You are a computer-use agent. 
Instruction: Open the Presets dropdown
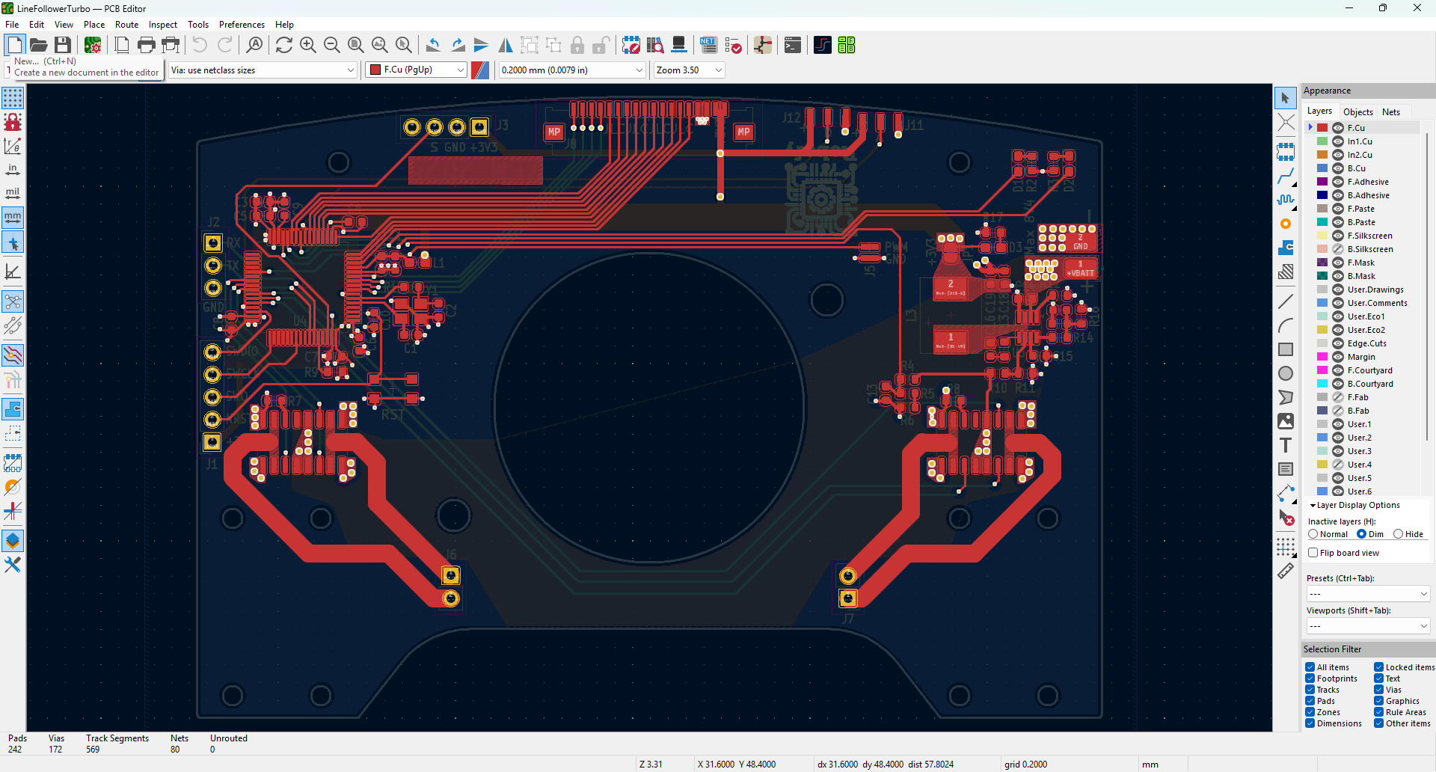tap(1368, 594)
